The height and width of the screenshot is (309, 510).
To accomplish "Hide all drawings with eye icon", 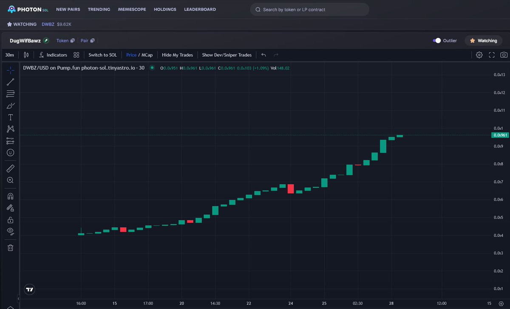I will pyautogui.click(x=11, y=232).
